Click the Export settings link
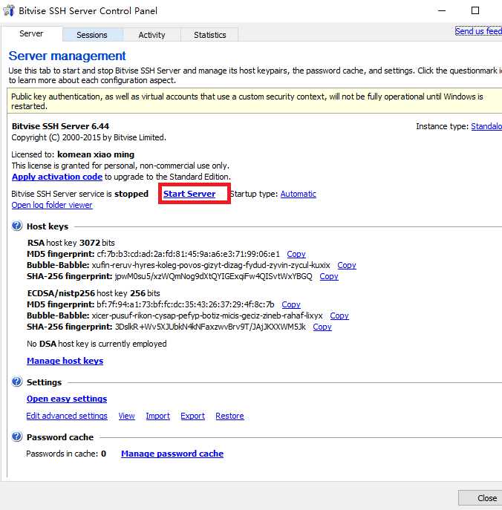502x510 pixels. pyautogui.click(x=192, y=416)
